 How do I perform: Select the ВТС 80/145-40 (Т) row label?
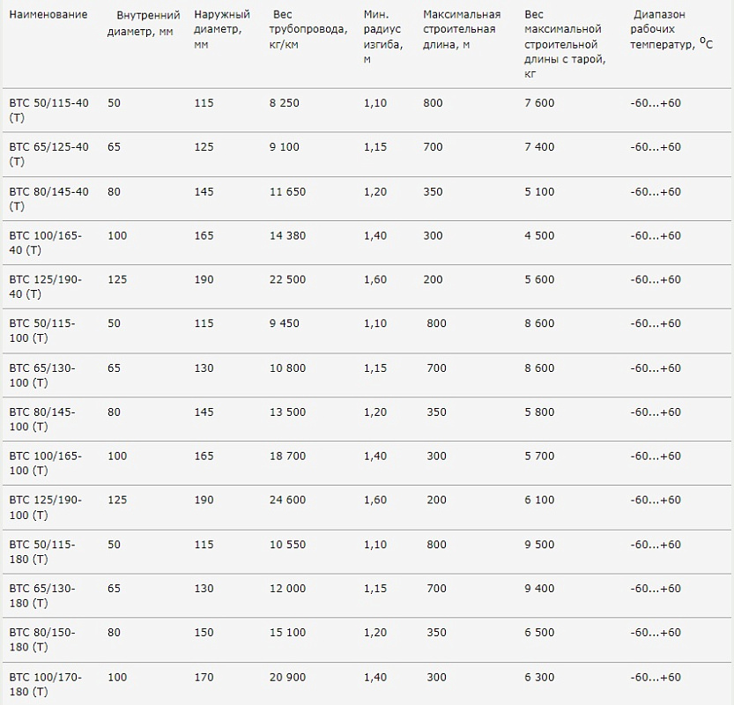click(x=48, y=198)
